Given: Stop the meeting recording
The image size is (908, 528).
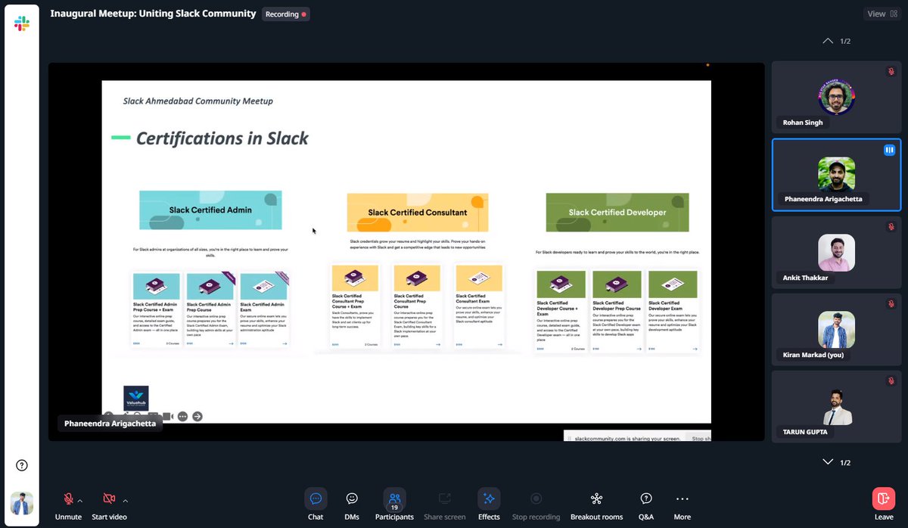Looking at the screenshot, I should 536,499.
